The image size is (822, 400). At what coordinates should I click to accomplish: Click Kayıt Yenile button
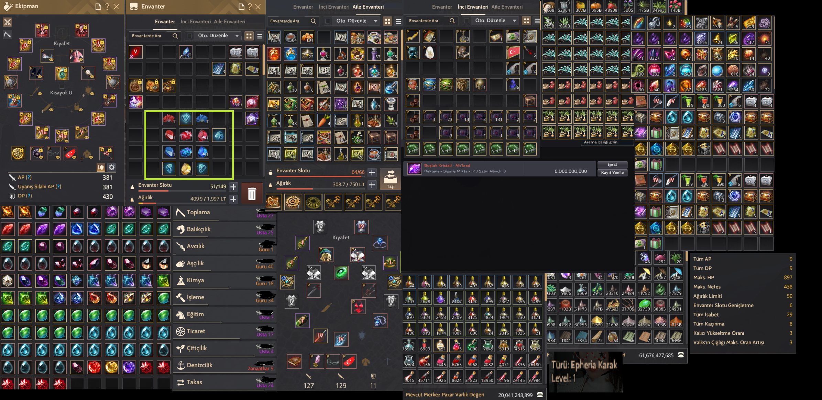(612, 173)
